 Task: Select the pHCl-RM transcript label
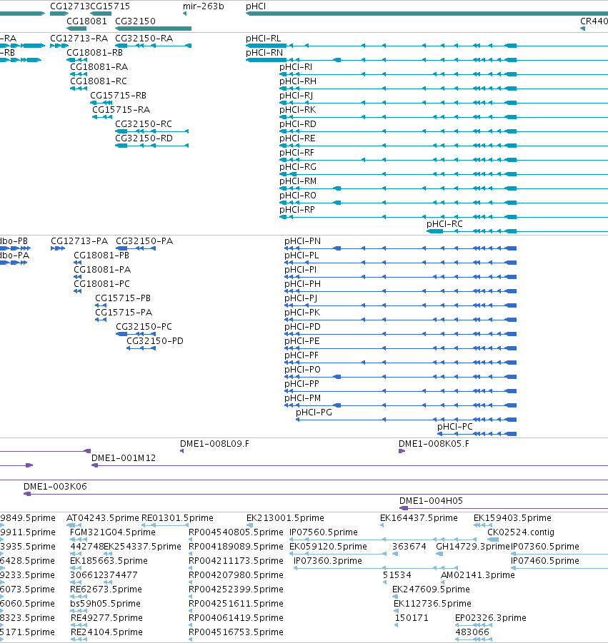[x=298, y=181]
